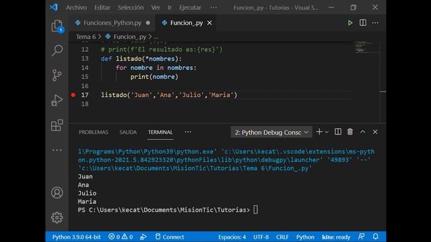Expand the Tema 6 breadcrumb

click(86, 37)
